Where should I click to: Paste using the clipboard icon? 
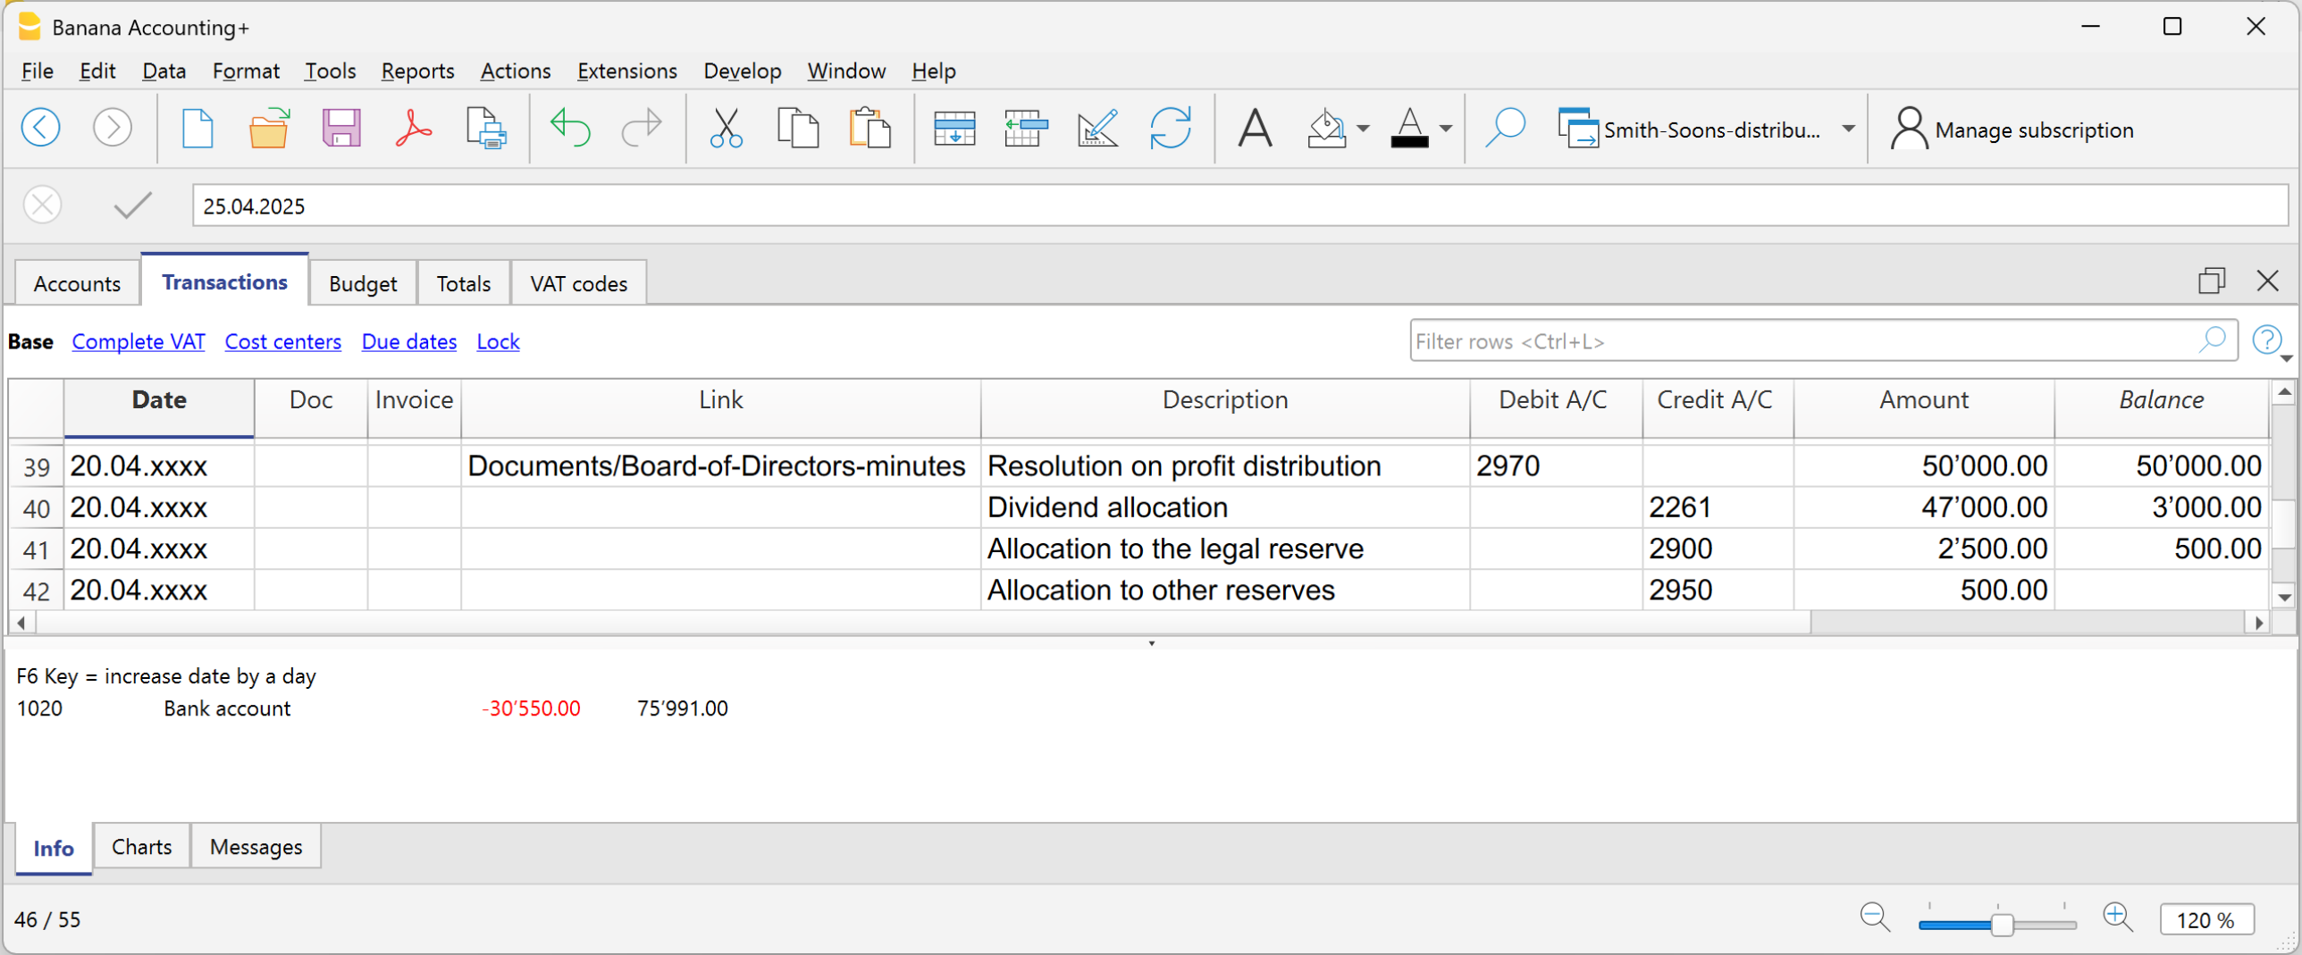[x=870, y=128]
